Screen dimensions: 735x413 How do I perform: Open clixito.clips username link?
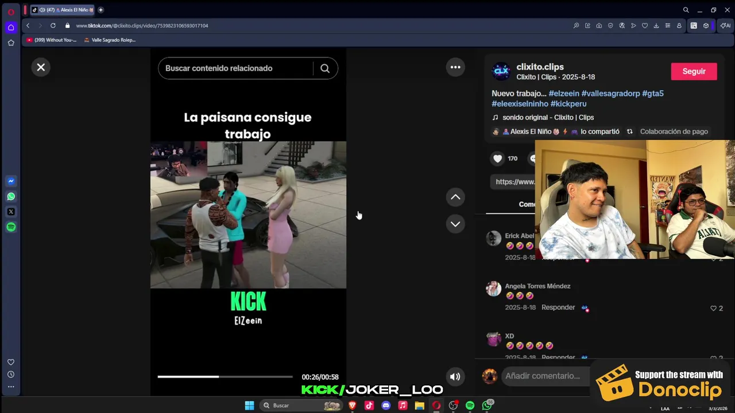click(540, 67)
